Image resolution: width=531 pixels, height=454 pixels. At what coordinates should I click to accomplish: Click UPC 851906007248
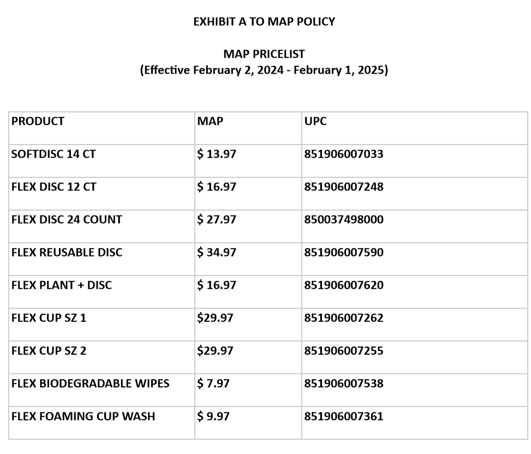344,187
